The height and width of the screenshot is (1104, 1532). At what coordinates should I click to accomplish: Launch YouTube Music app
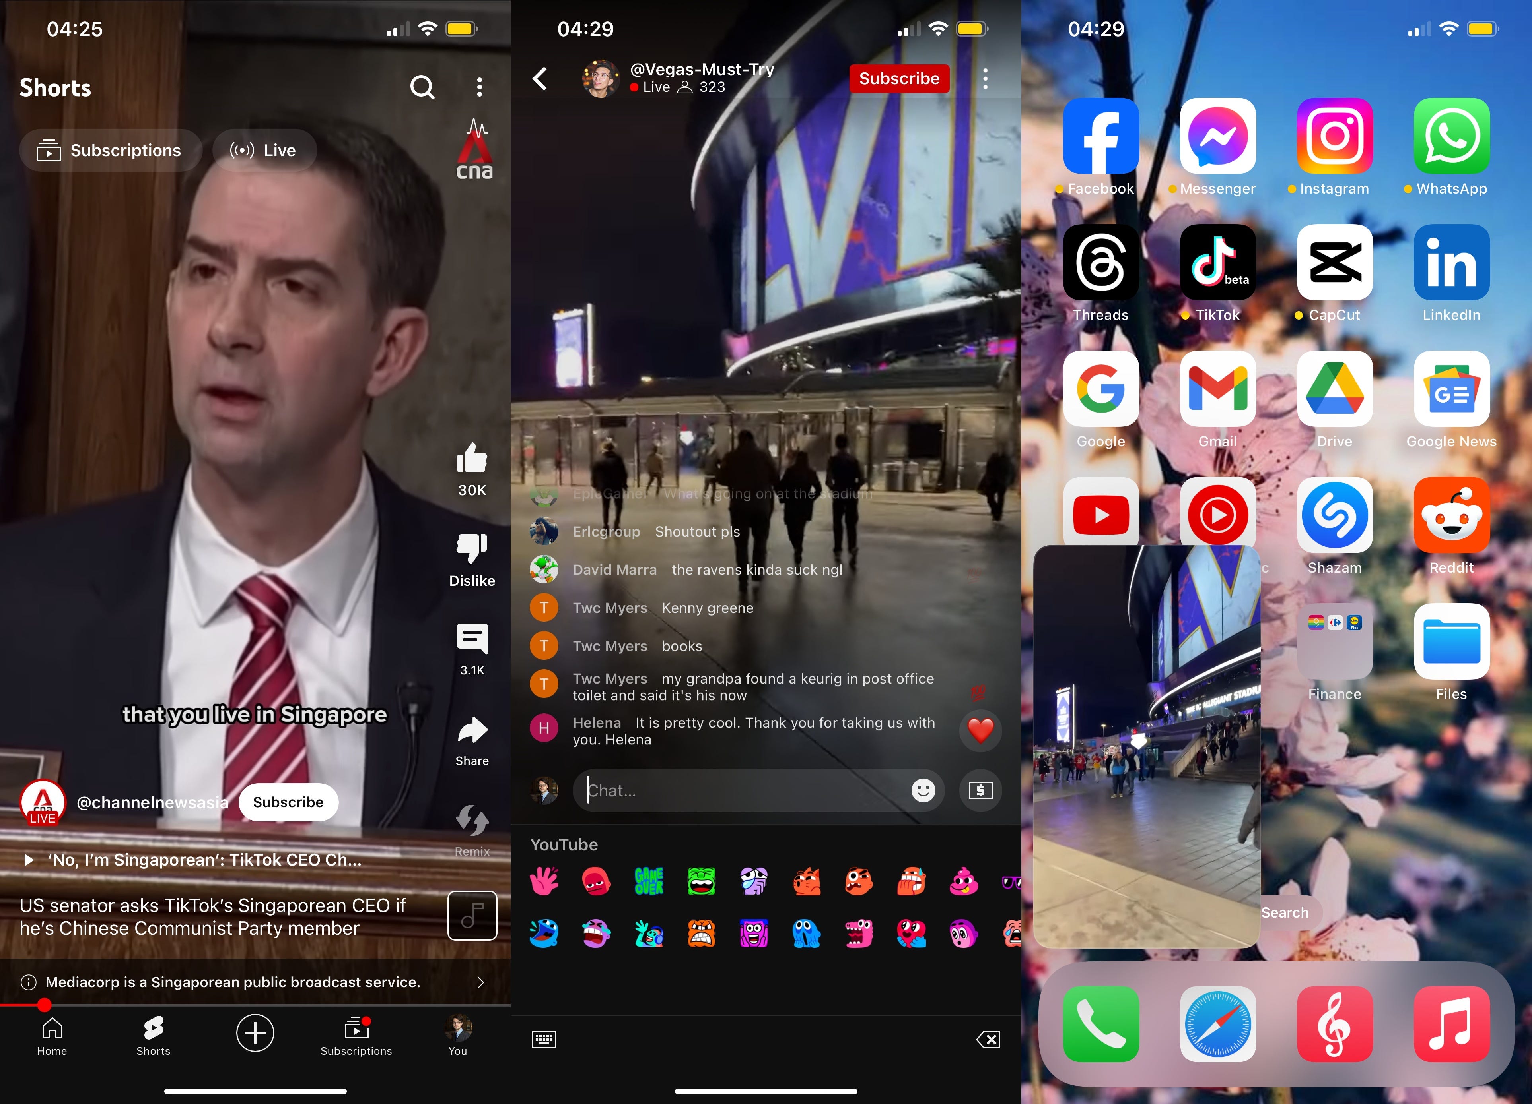tap(1218, 511)
